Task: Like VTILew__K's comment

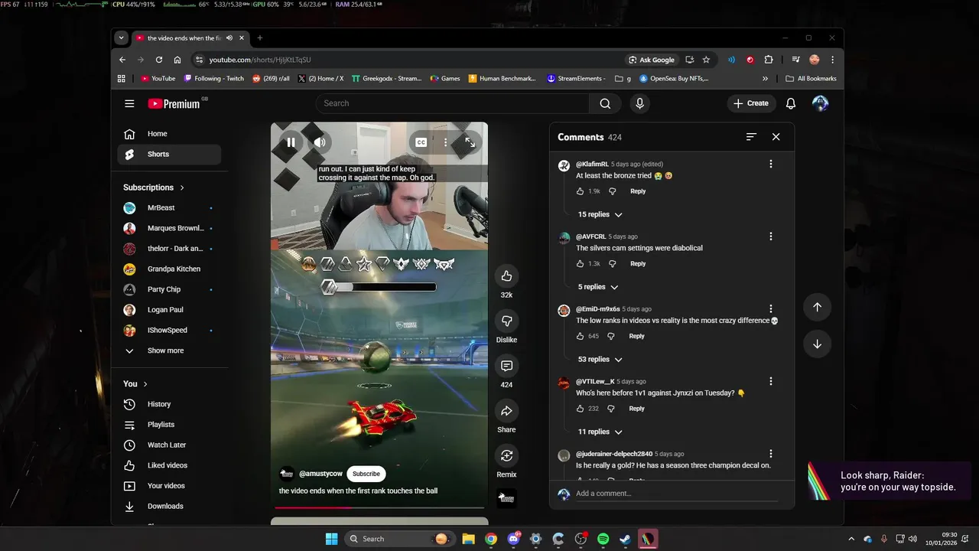Action: point(580,409)
